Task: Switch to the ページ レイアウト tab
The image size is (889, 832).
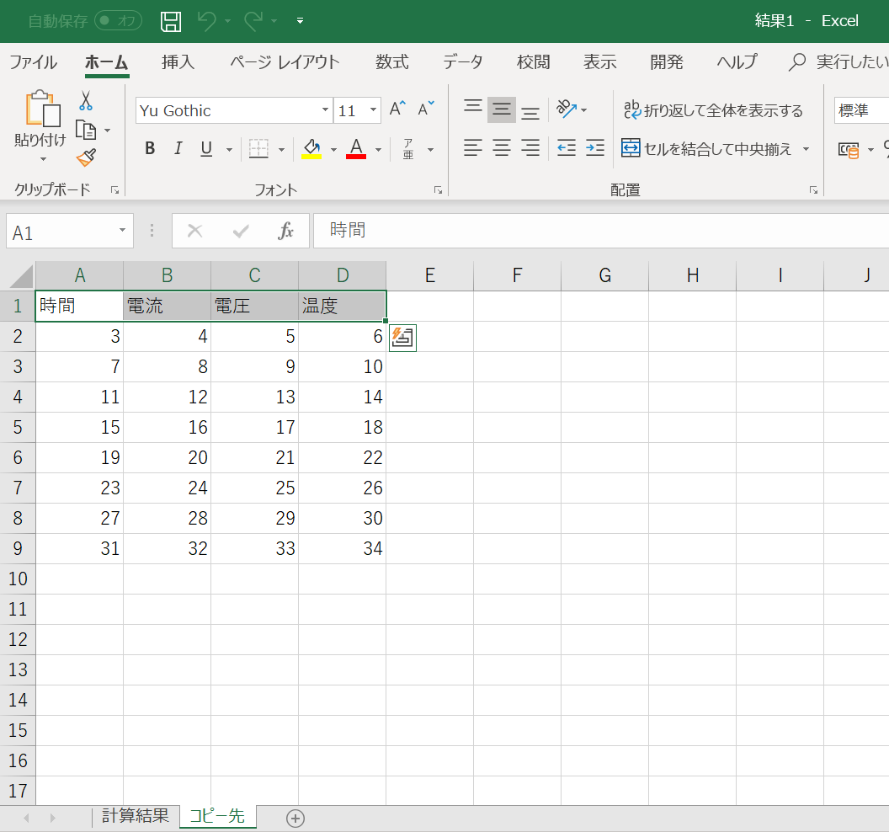Action: point(285,61)
